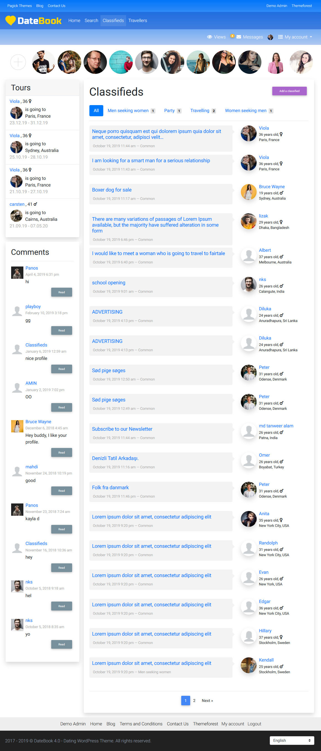Expand the My account dropdown
The height and width of the screenshot is (751, 321).
click(x=295, y=37)
